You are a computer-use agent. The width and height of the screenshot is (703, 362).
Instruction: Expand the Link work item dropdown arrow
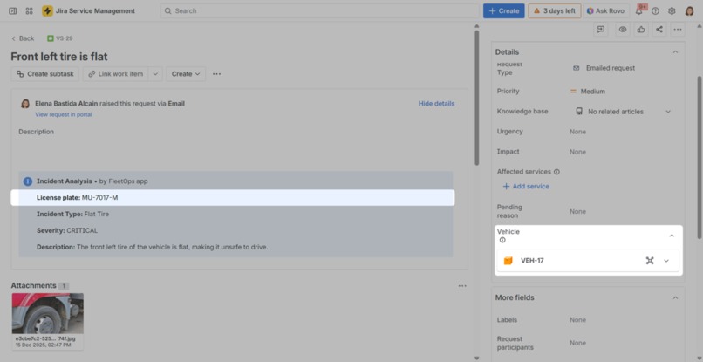tap(155, 74)
